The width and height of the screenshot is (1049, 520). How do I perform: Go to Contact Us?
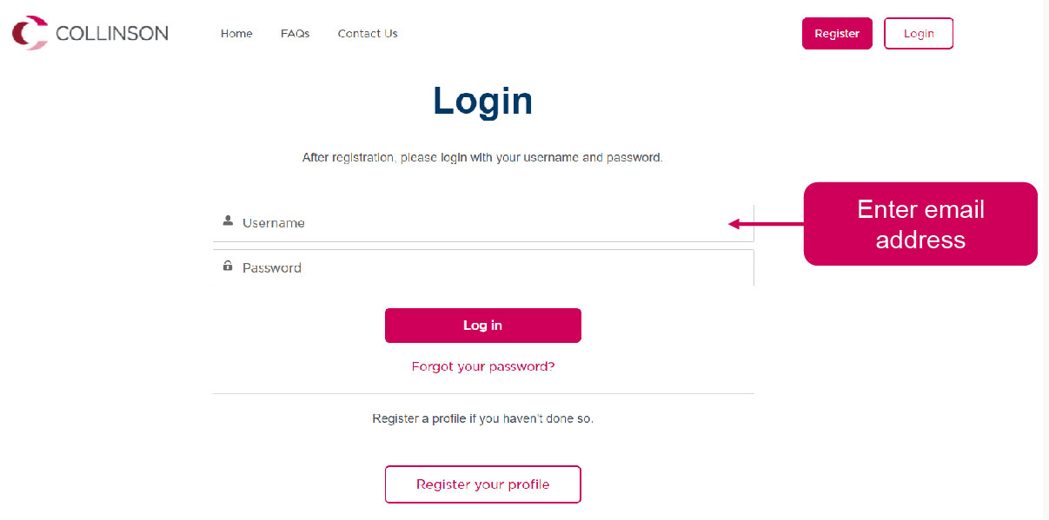368,34
